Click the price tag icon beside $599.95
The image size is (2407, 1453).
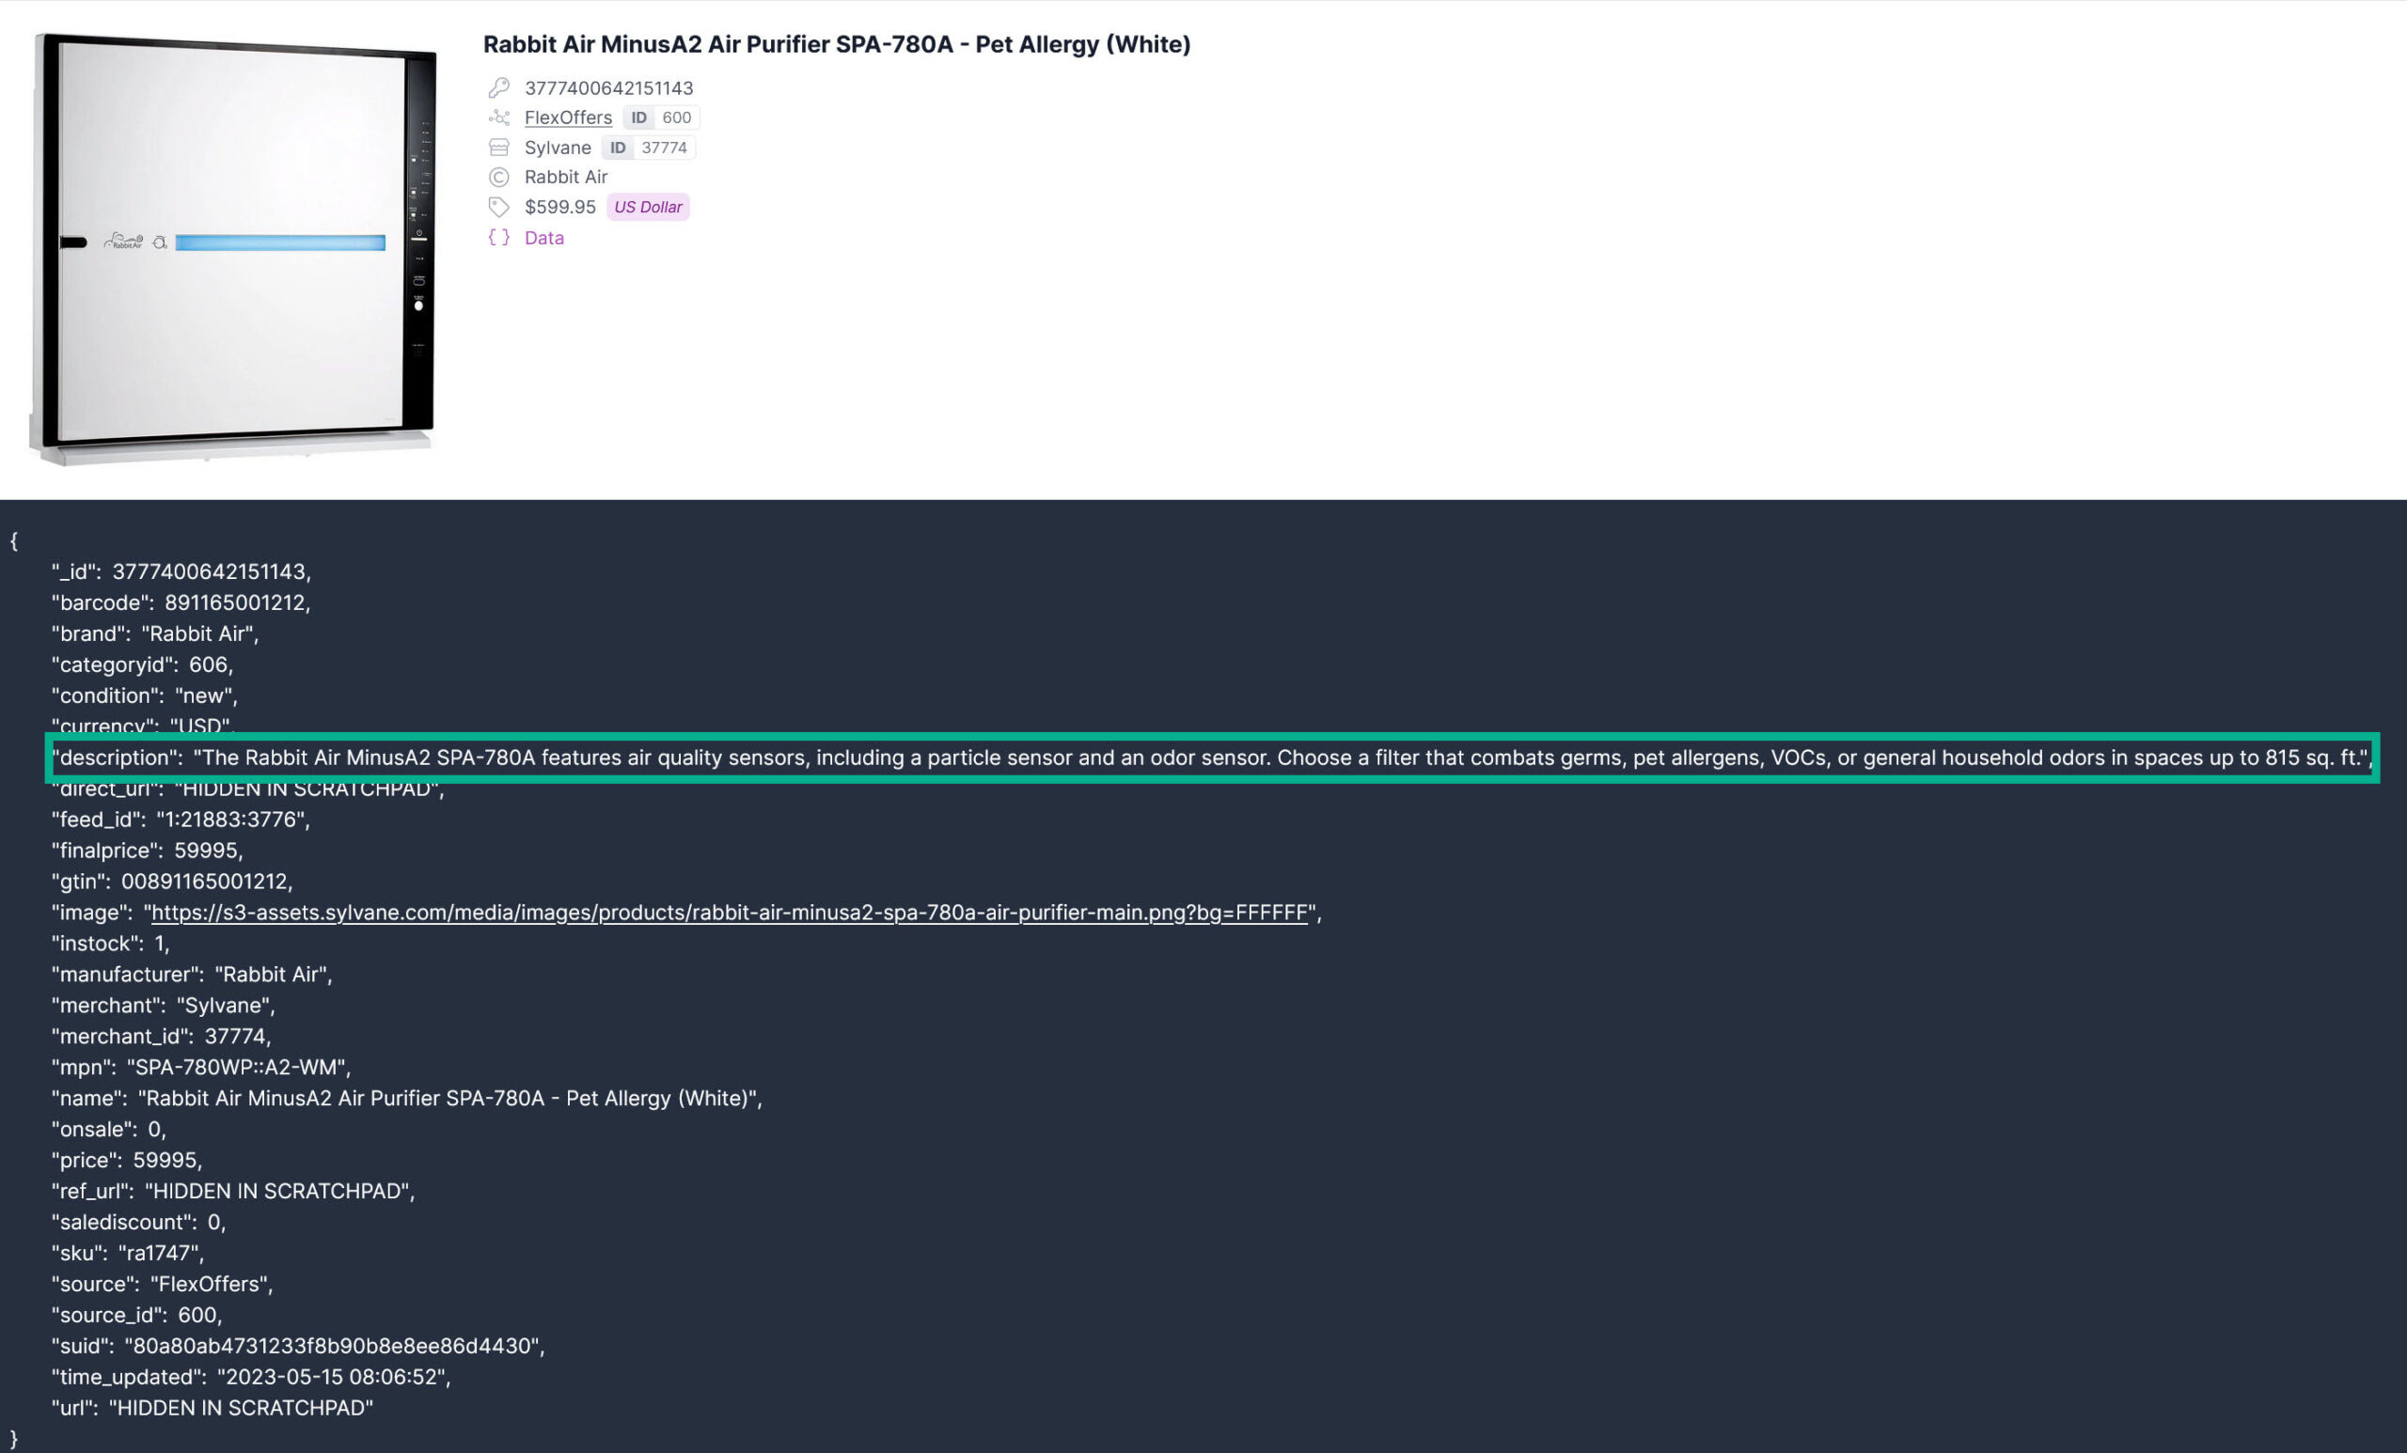pyautogui.click(x=499, y=207)
